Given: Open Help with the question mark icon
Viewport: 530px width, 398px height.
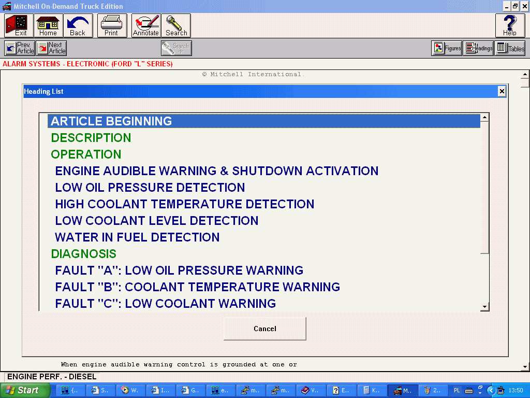Looking at the screenshot, I should pyautogui.click(x=510, y=25).
